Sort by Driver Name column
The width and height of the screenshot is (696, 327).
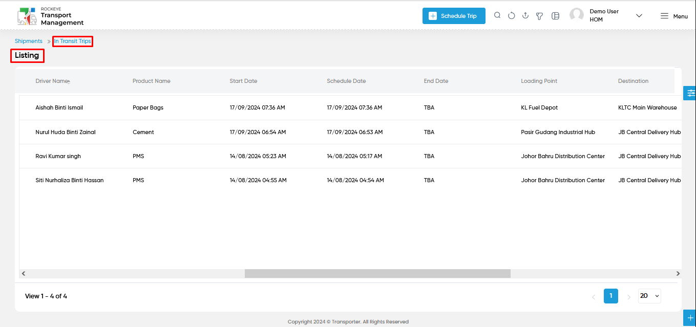point(52,81)
